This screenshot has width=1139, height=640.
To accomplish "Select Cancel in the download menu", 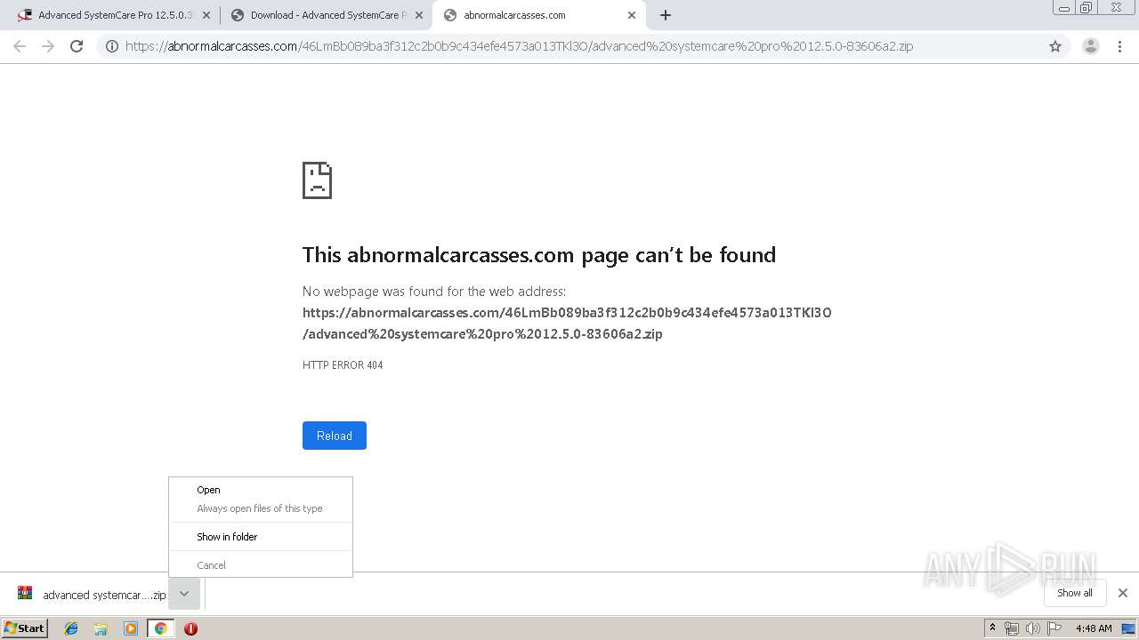I will [211, 565].
